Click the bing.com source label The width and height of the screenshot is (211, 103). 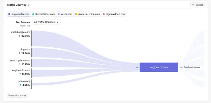pos(25,49)
